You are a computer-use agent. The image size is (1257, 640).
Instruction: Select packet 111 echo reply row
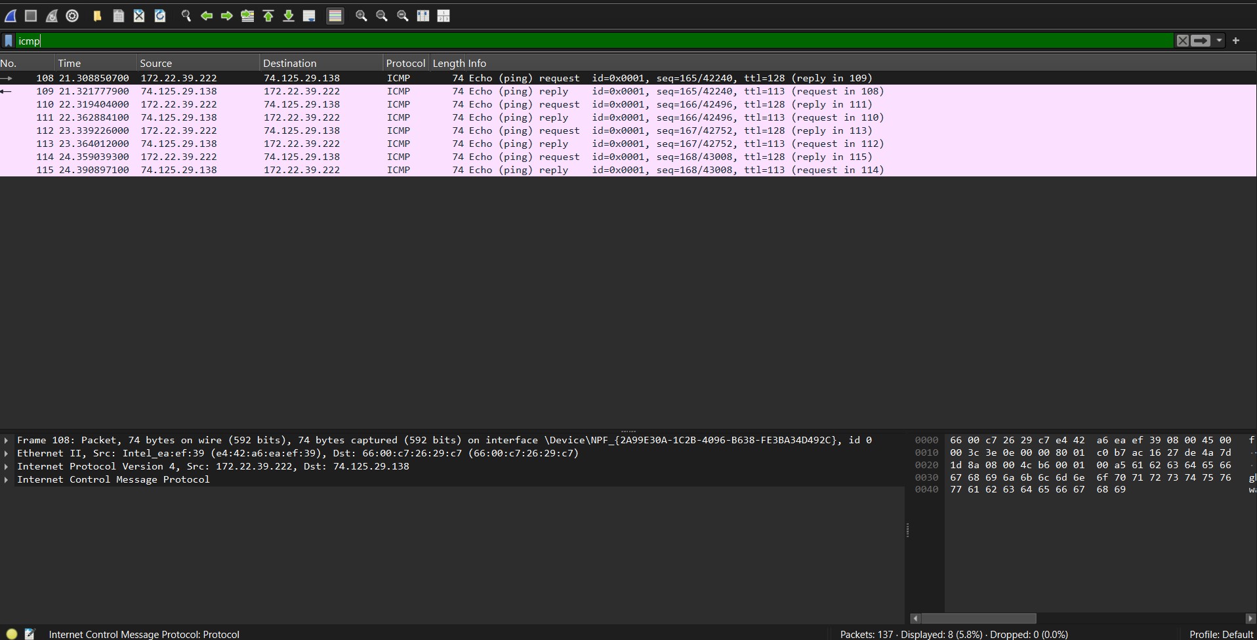(x=628, y=117)
